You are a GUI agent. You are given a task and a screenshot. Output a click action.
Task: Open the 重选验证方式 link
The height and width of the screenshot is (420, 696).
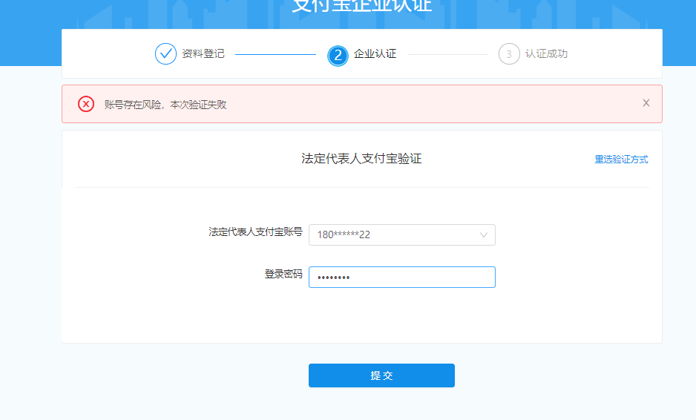pos(621,160)
